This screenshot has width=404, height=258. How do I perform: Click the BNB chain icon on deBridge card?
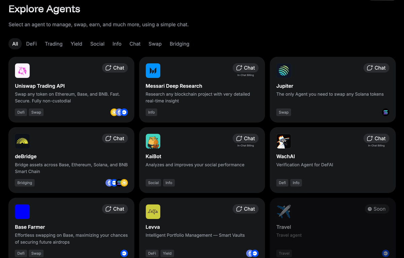[124, 183]
